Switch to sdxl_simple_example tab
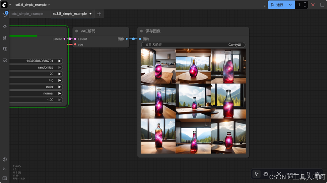This screenshot has height=183, width=327. (27, 14)
